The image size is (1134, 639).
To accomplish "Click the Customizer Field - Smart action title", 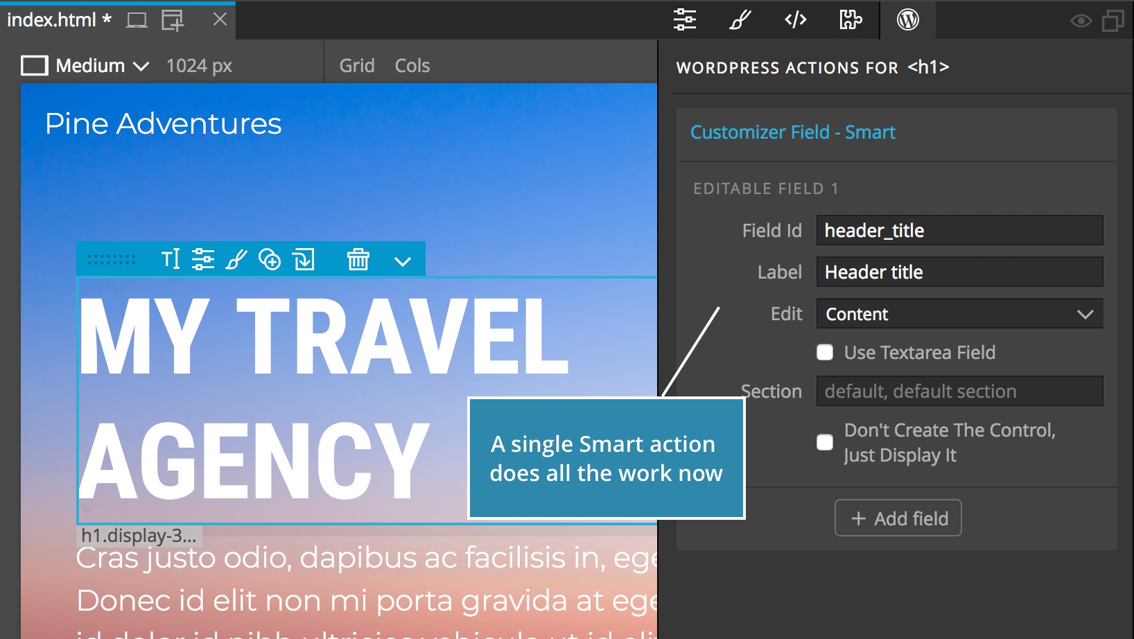I will click(x=793, y=132).
